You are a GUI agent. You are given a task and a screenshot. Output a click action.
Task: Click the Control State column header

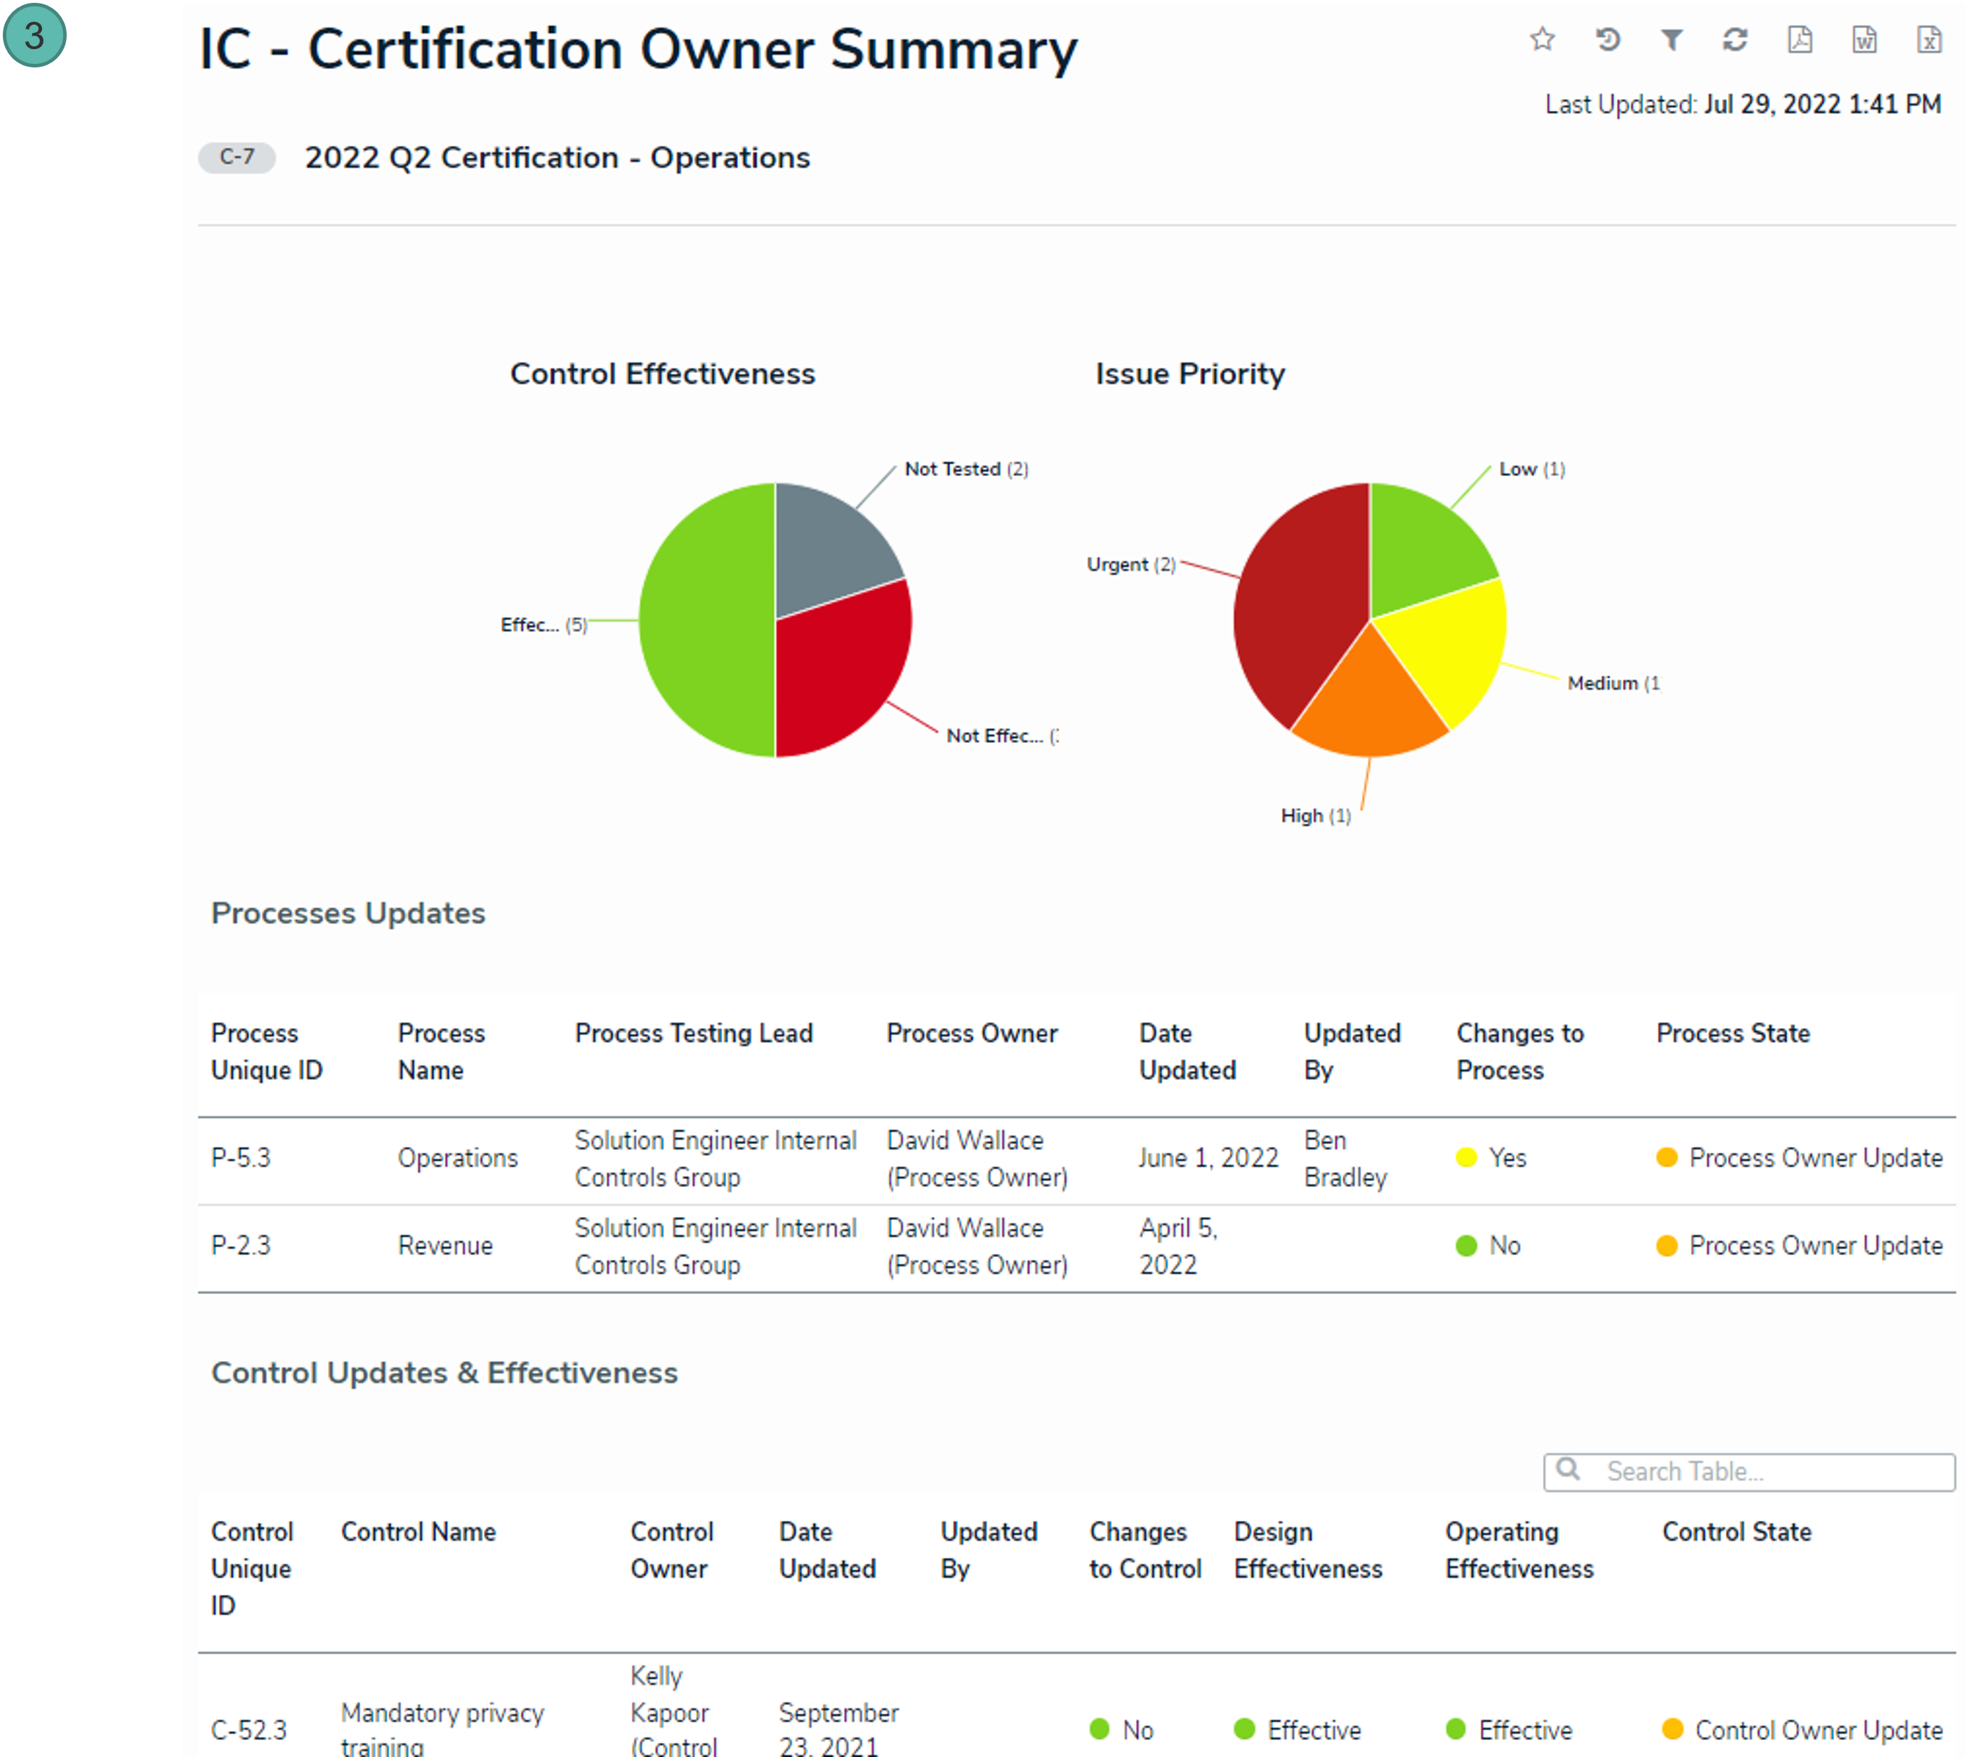(1735, 1531)
